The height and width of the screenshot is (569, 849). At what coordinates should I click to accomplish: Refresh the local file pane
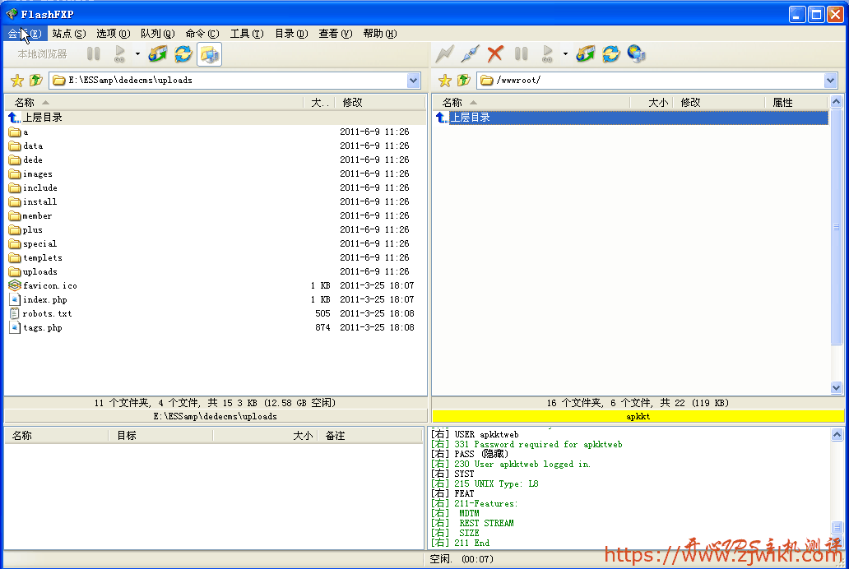pyautogui.click(x=183, y=54)
